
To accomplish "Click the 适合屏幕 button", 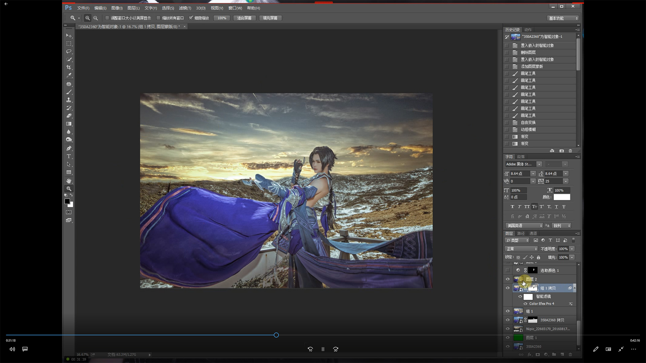I will click(x=244, y=18).
